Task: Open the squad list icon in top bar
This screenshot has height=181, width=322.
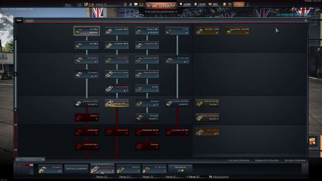Action: tap(125, 5)
